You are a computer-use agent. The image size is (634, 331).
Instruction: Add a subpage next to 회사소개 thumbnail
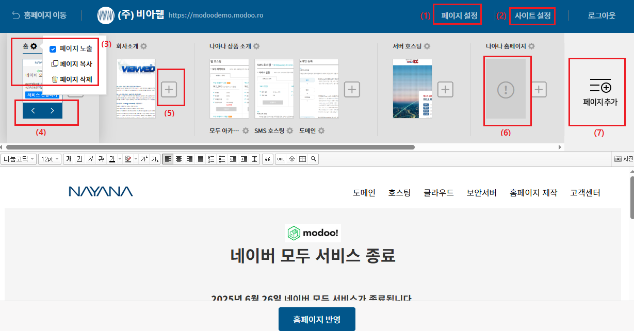coord(169,89)
